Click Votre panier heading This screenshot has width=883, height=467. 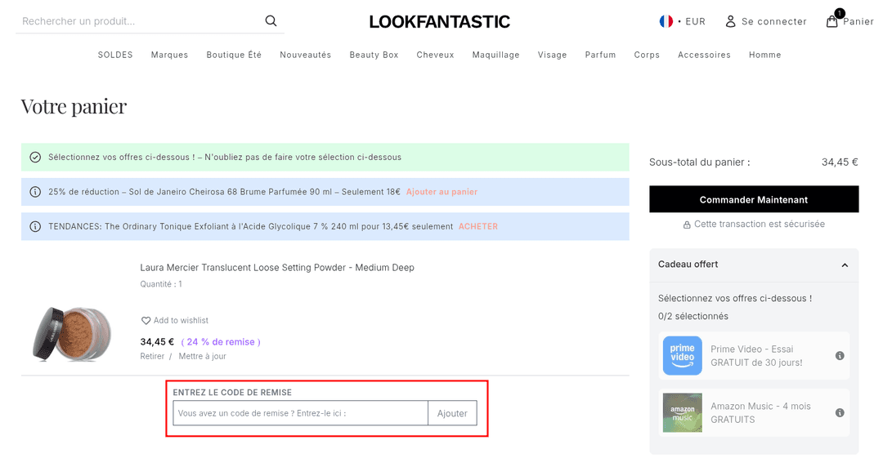[x=74, y=106]
